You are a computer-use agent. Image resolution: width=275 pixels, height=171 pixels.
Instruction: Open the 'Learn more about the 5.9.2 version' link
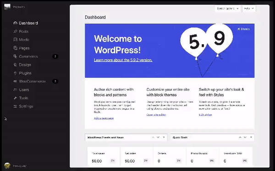point(123,60)
